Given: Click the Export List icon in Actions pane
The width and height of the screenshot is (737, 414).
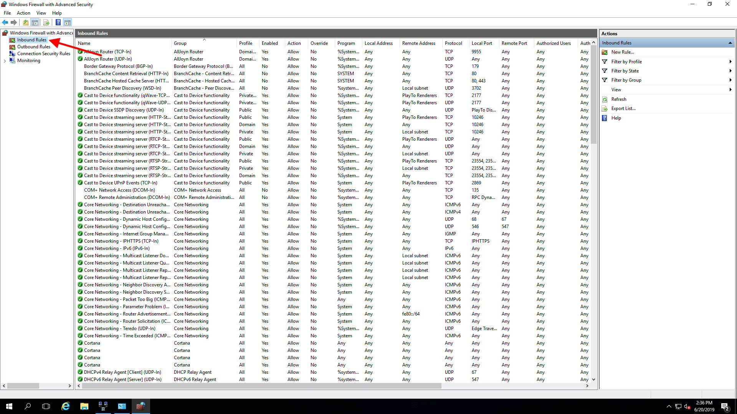Looking at the screenshot, I should [605, 108].
